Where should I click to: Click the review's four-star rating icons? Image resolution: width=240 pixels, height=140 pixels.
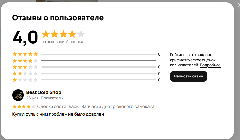coord(24,106)
